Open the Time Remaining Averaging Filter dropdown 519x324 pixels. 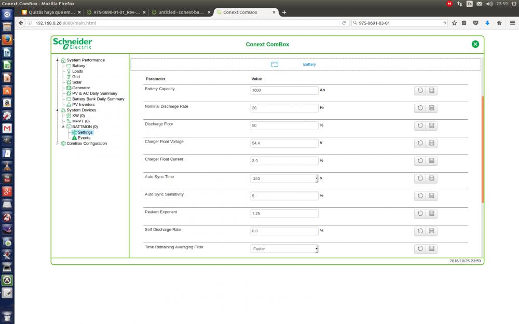click(284, 249)
